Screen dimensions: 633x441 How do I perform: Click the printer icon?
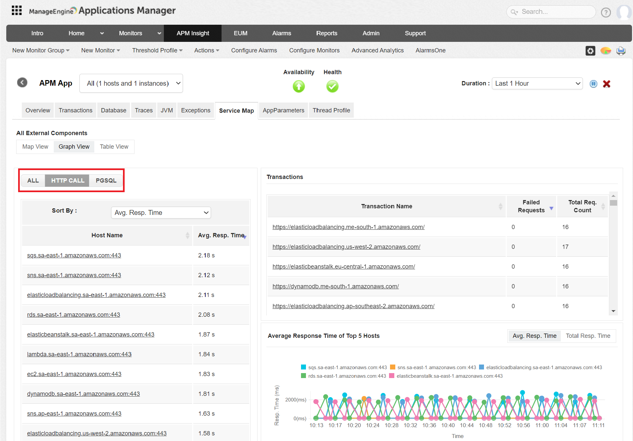click(621, 51)
